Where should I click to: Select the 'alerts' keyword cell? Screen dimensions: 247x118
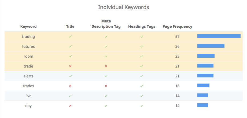(x=28, y=76)
